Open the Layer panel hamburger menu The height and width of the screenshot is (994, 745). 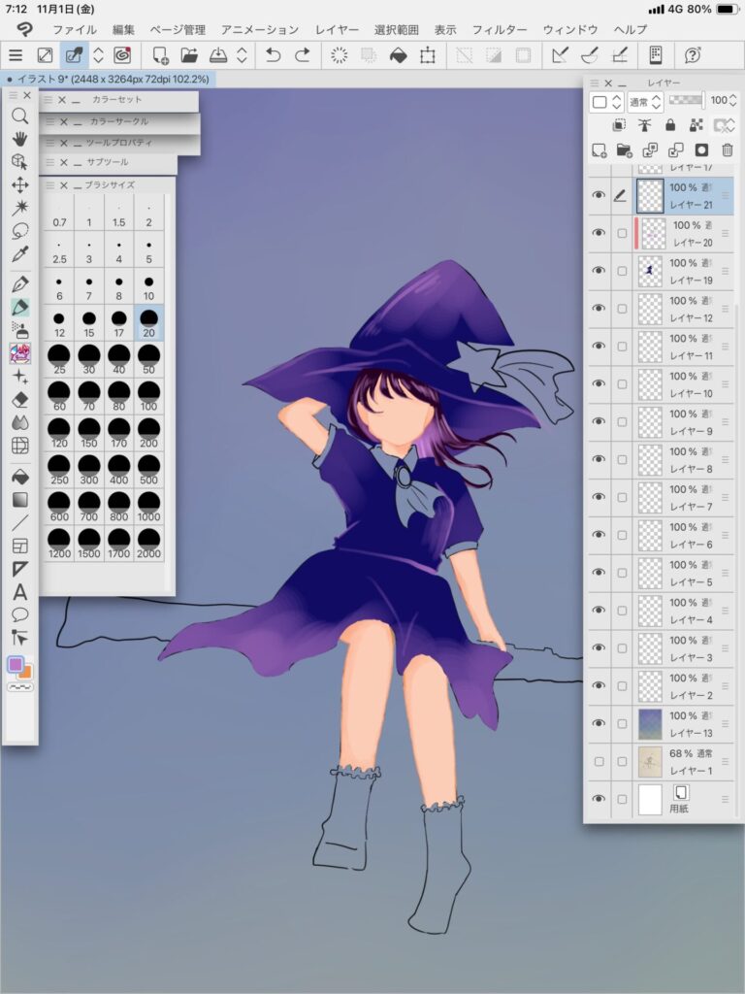click(595, 83)
